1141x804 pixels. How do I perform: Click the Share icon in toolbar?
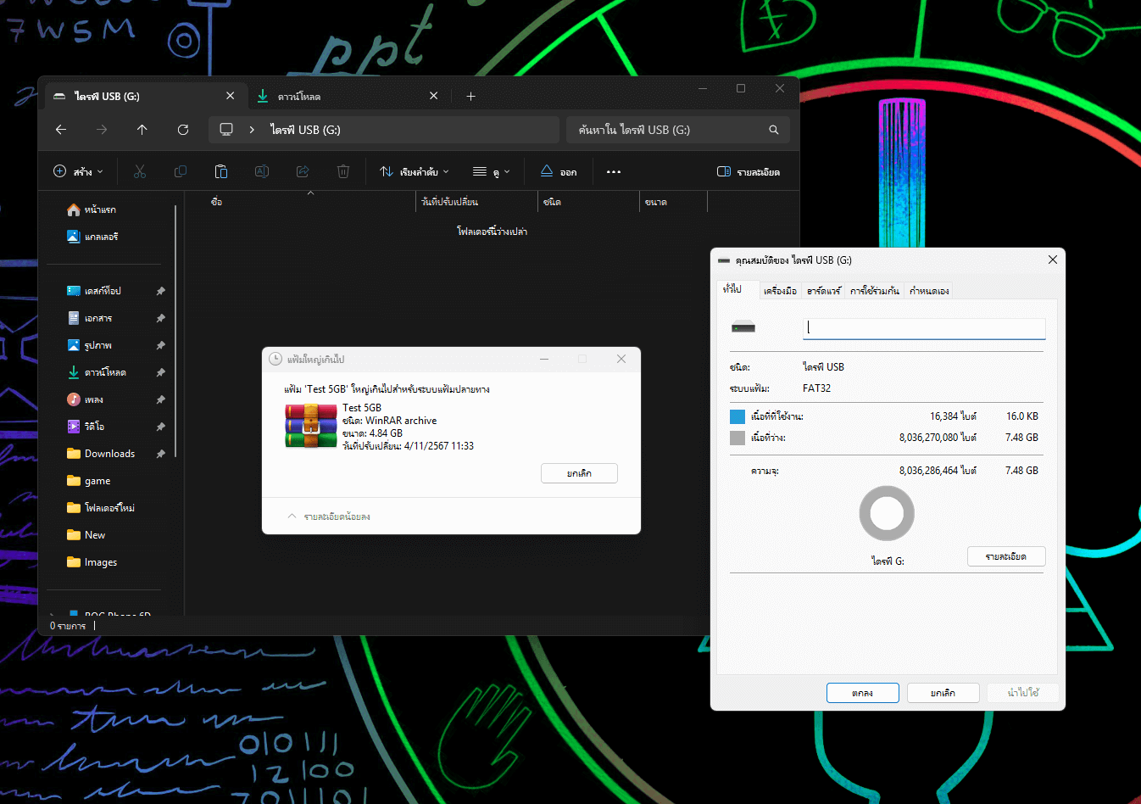coord(303,171)
